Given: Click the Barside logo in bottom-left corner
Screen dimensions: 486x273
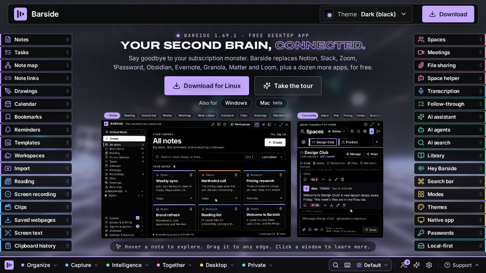Looking at the screenshot, I should click(9, 265).
